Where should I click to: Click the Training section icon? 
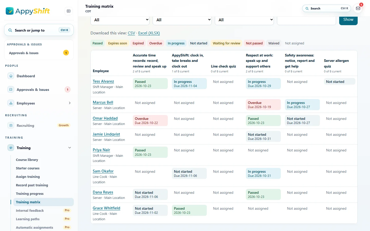pos(11,148)
